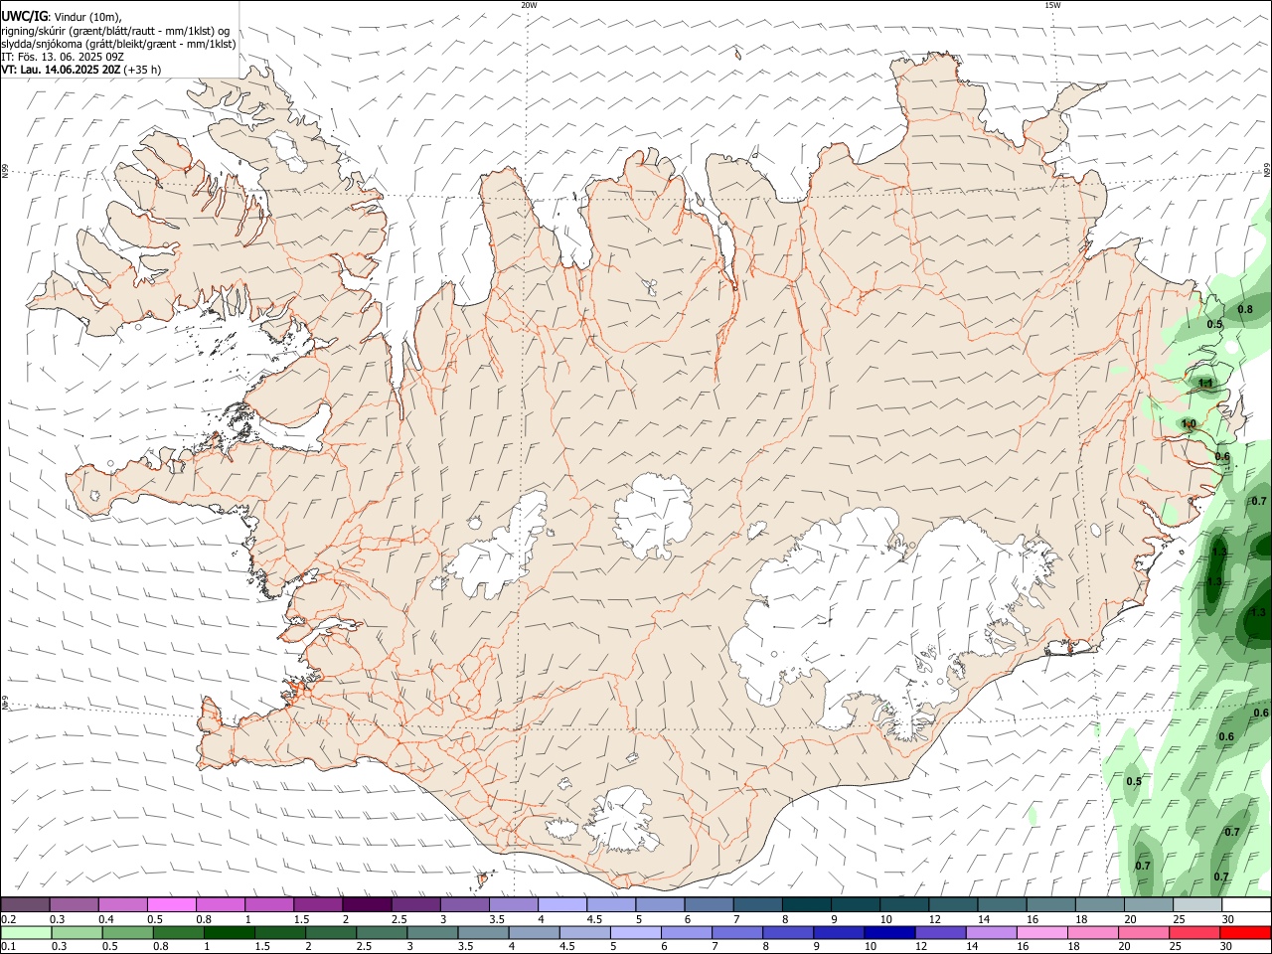Click the '0.4' label in the top legend row
This screenshot has height=954, width=1272.
tap(106, 919)
